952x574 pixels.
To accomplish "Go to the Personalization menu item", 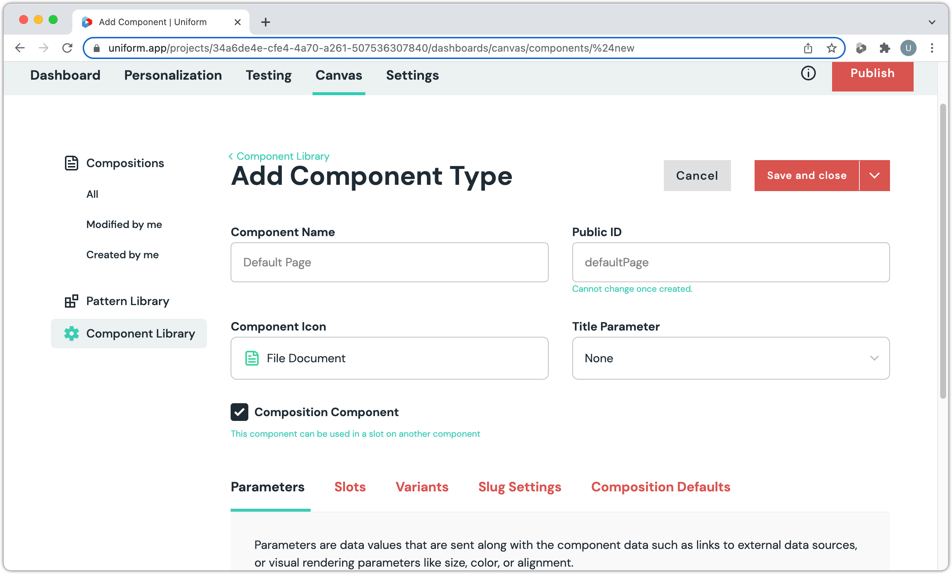I will pyautogui.click(x=173, y=75).
